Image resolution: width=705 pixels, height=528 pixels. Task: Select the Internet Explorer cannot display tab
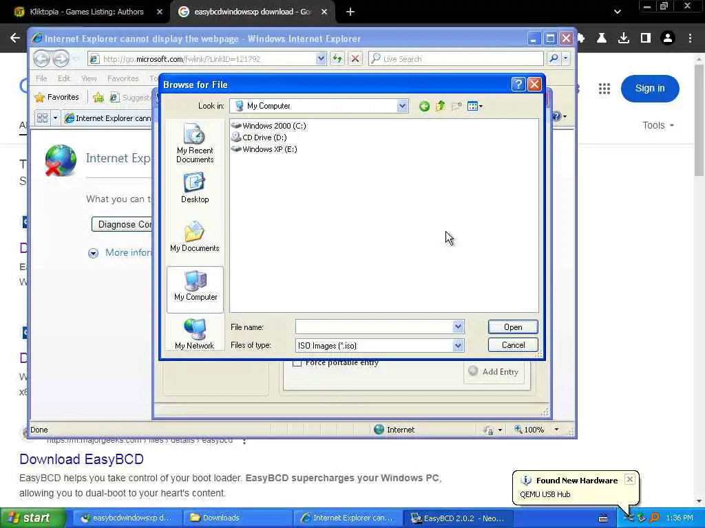click(x=108, y=118)
